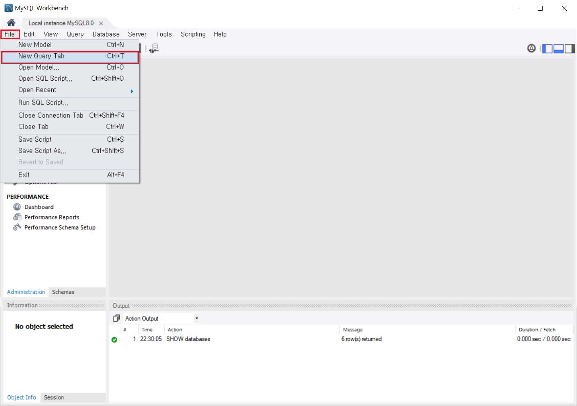
Task: Click the 22:30:05 time cell
Action: [x=151, y=339]
